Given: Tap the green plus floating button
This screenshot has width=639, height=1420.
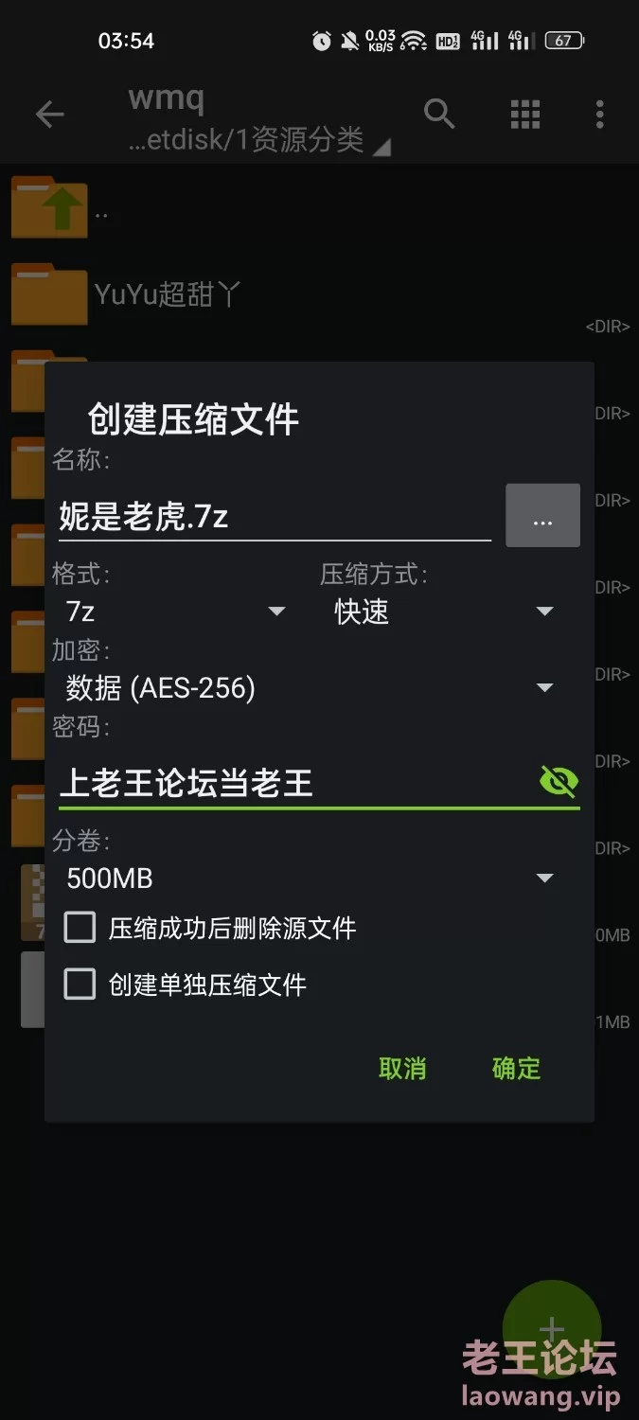Looking at the screenshot, I should (x=552, y=1329).
